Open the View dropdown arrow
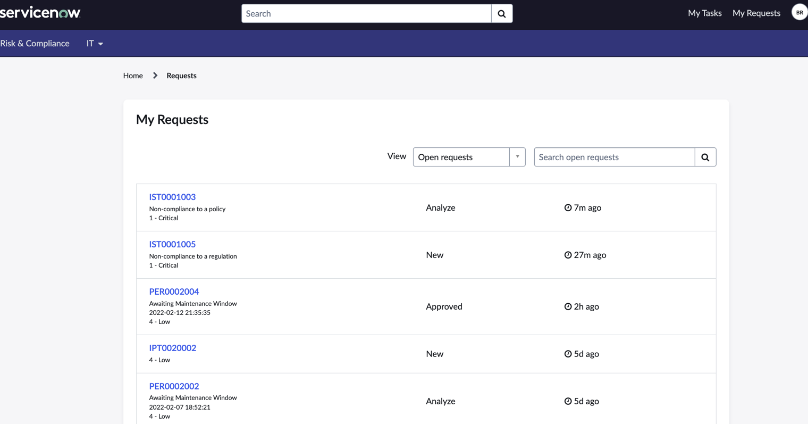This screenshot has height=424, width=808. [517, 157]
